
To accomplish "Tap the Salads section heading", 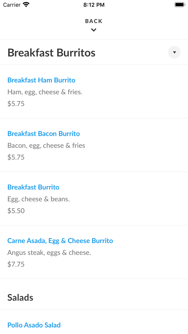I will (x=20, y=297).
